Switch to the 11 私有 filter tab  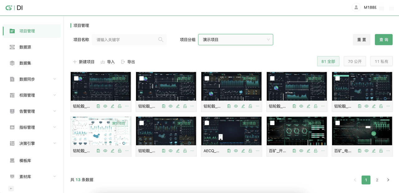pos(381,61)
